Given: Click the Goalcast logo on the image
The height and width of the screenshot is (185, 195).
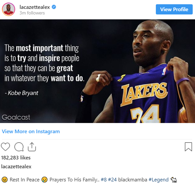Looking at the screenshot, I should point(16,117).
